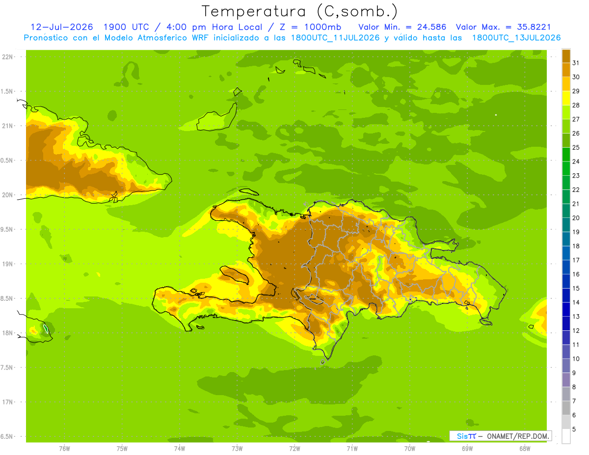This screenshot has width=589, height=455.
Task: Click the "20N" latitude label
Action: click(8, 195)
